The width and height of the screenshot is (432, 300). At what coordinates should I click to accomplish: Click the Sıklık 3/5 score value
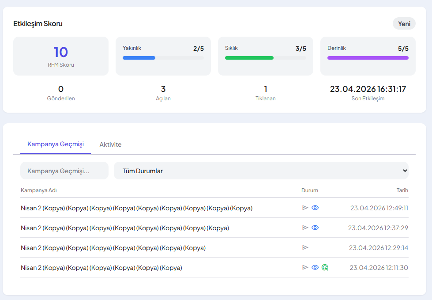coord(301,49)
